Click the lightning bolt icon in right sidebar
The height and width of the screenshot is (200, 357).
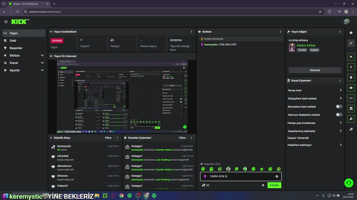pyautogui.click(x=351, y=67)
